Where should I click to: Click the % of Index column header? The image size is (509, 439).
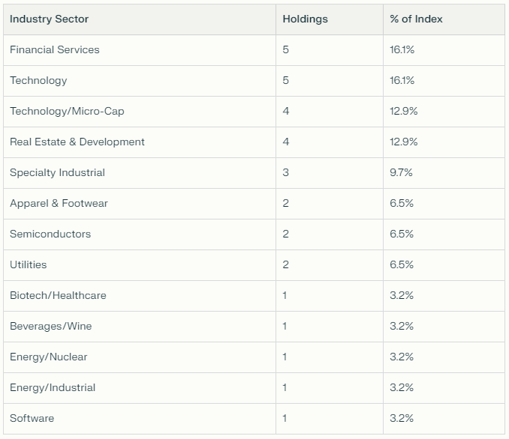click(x=416, y=19)
